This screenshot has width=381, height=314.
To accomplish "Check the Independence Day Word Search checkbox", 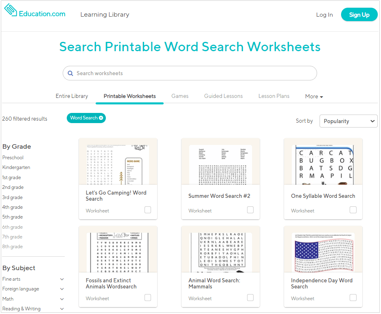I will click(353, 298).
